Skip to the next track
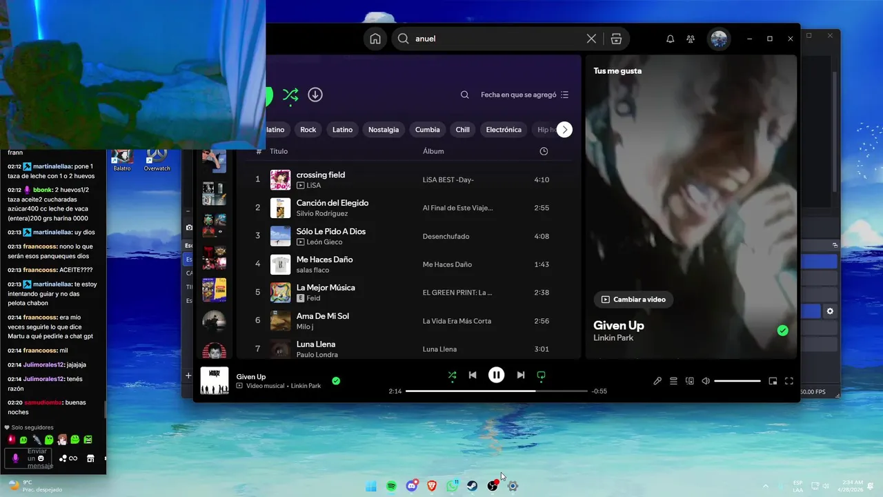This screenshot has width=883, height=497. [521, 375]
